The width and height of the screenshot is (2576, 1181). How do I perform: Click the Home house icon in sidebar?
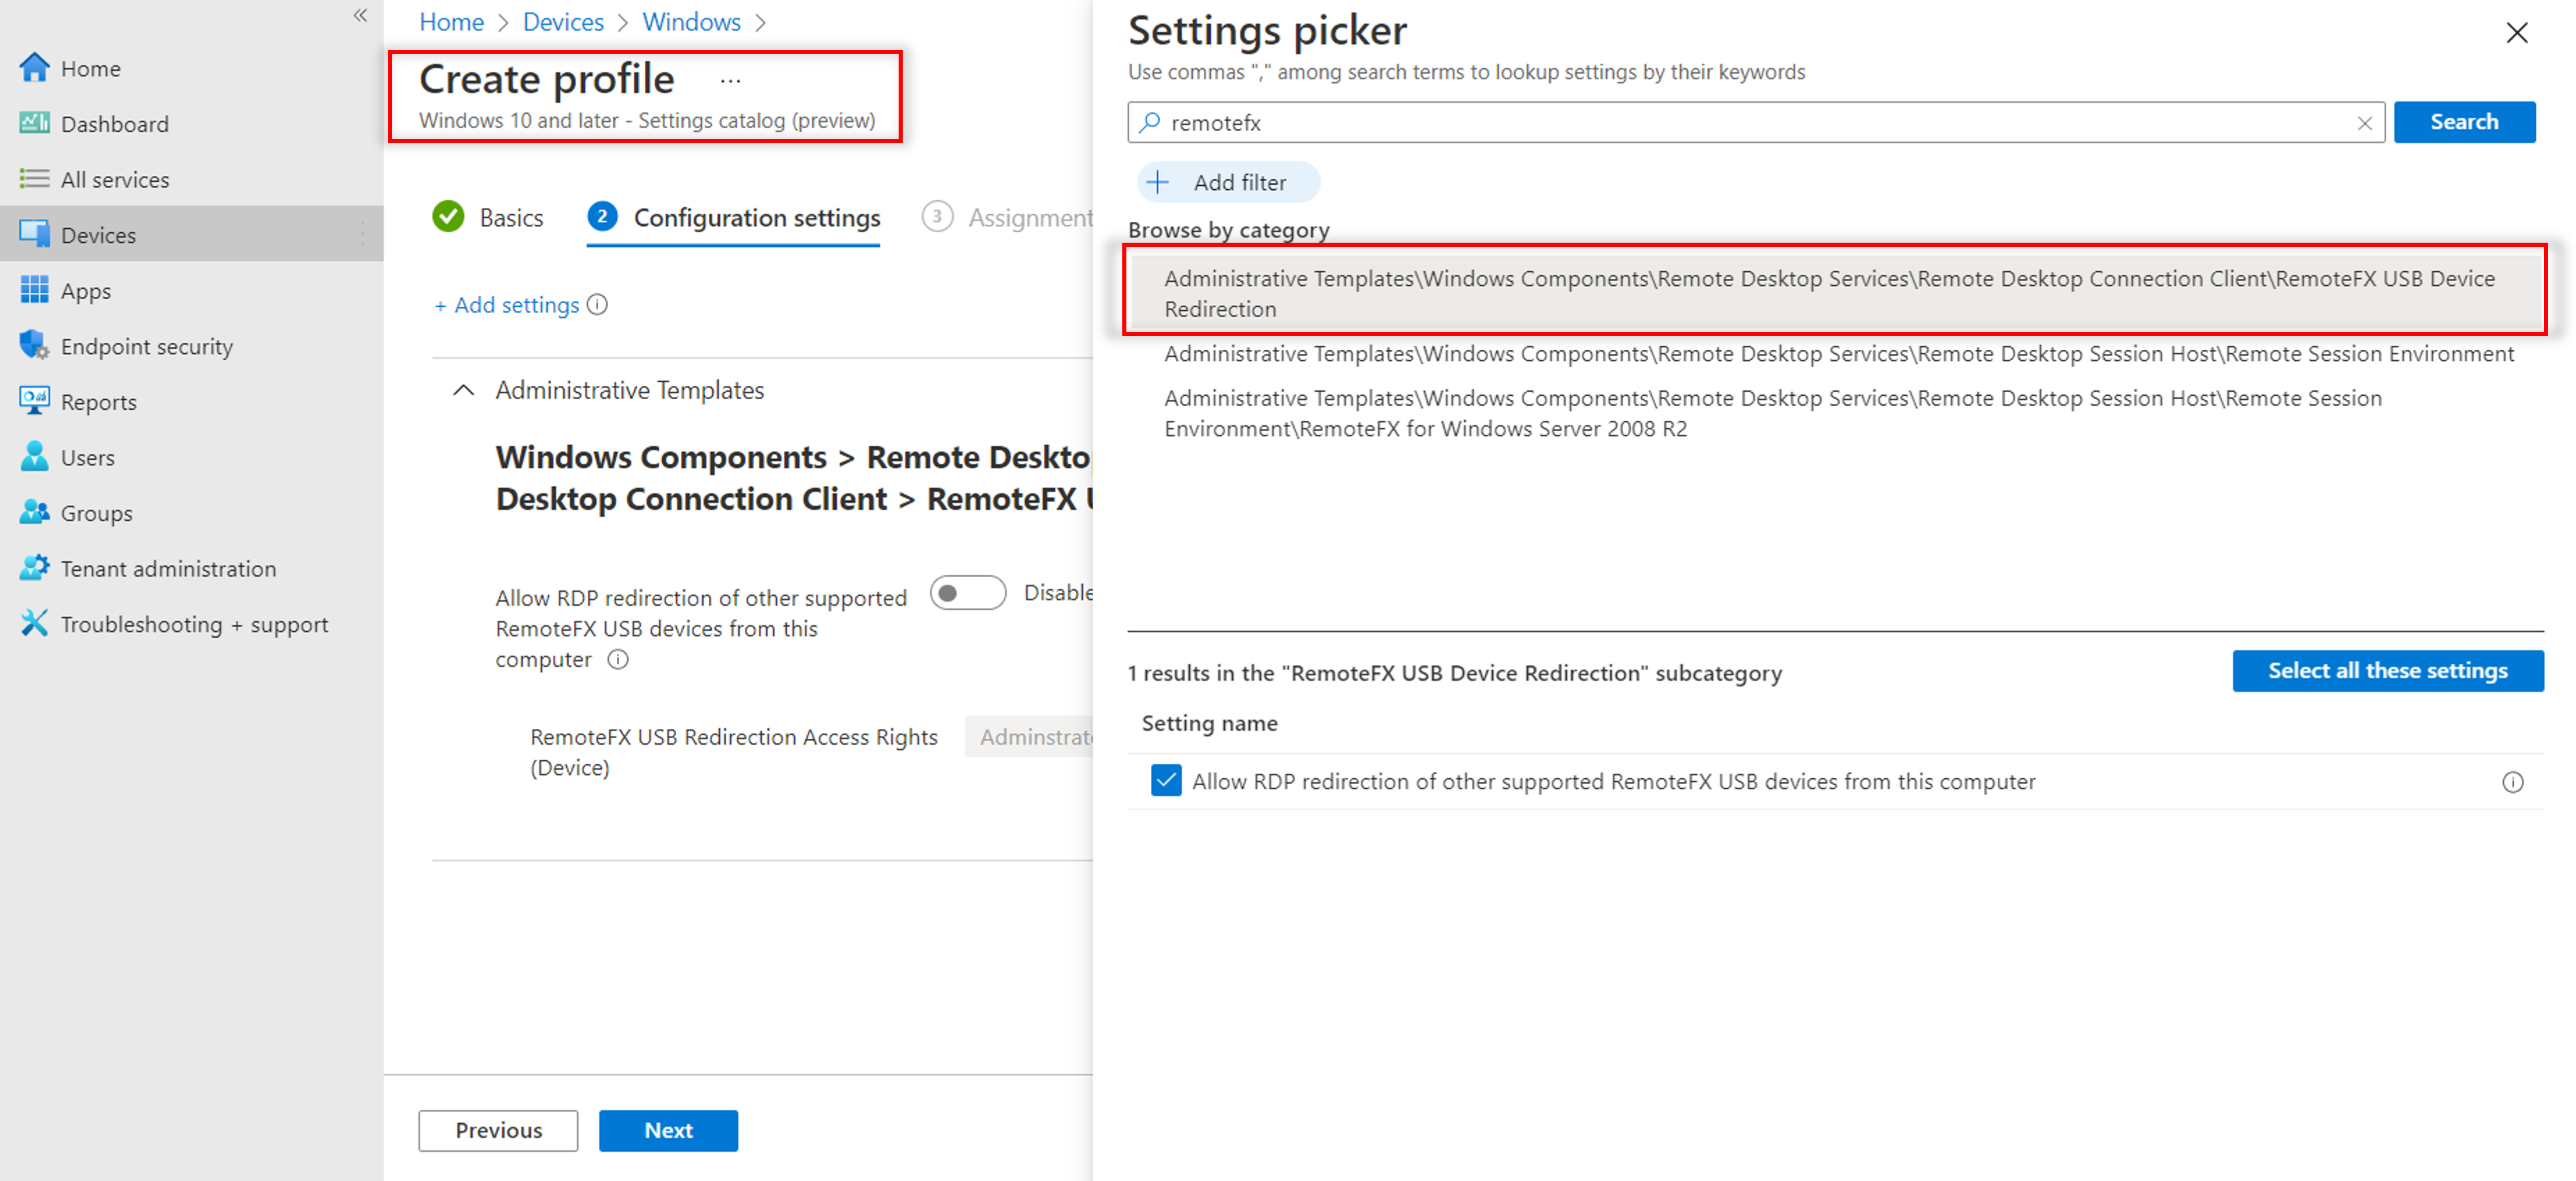pyautogui.click(x=34, y=68)
